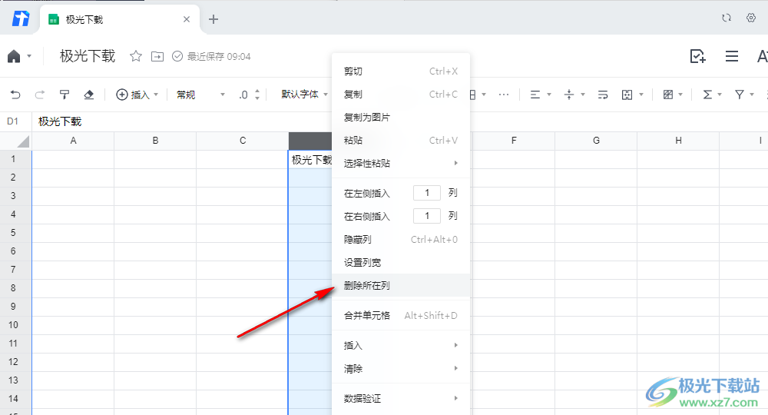
Task: Choose 隐藏列 from context menu
Action: tap(401, 240)
